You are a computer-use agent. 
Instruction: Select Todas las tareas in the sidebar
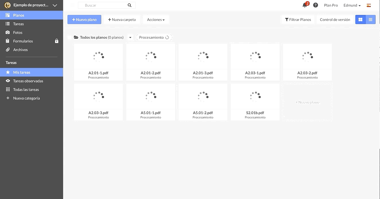click(x=26, y=89)
